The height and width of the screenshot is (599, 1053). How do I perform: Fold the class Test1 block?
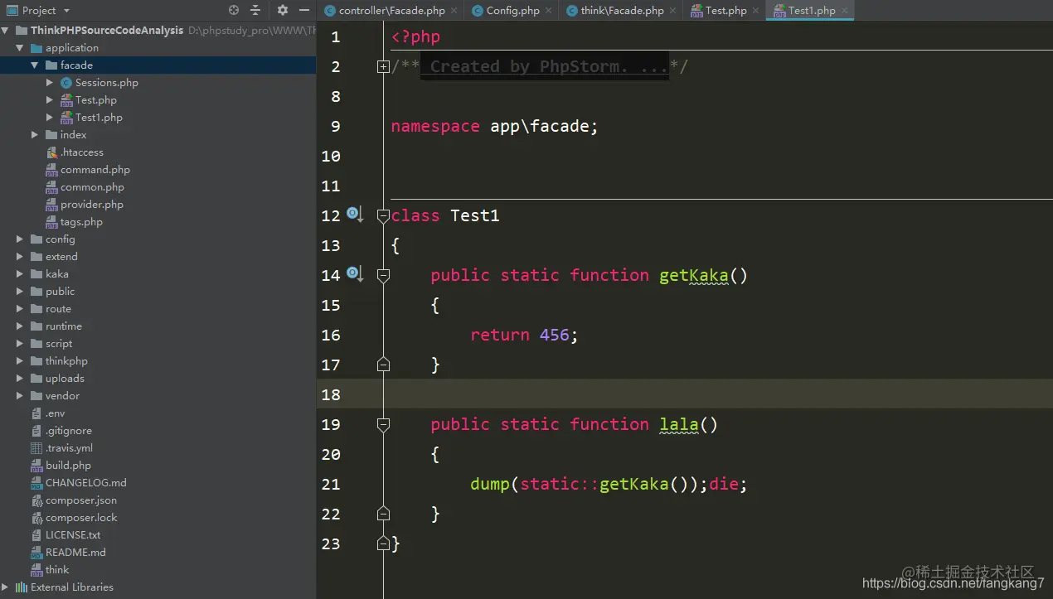(x=383, y=216)
